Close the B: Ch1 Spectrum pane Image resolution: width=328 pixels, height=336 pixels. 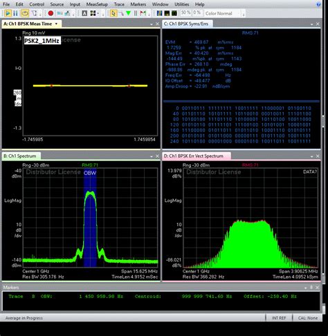click(157, 156)
